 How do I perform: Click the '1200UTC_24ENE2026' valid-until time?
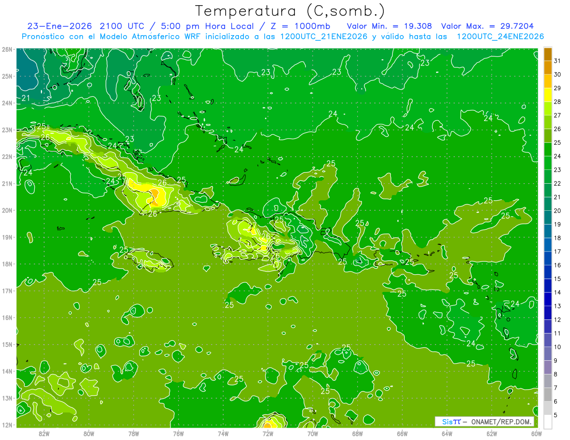(x=500, y=37)
